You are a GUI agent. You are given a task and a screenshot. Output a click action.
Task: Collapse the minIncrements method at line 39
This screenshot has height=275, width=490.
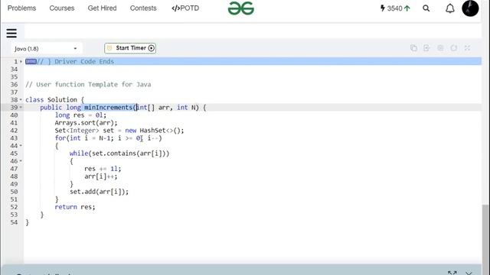click(x=21, y=107)
